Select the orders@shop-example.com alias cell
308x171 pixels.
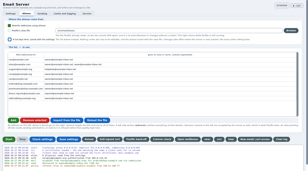pyautogui.click(x=26, y=84)
